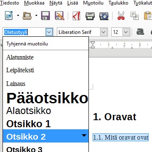Click the character formatting 'a' icon
The width and height of the screenshot is (152, 152).
pos(140,32)
